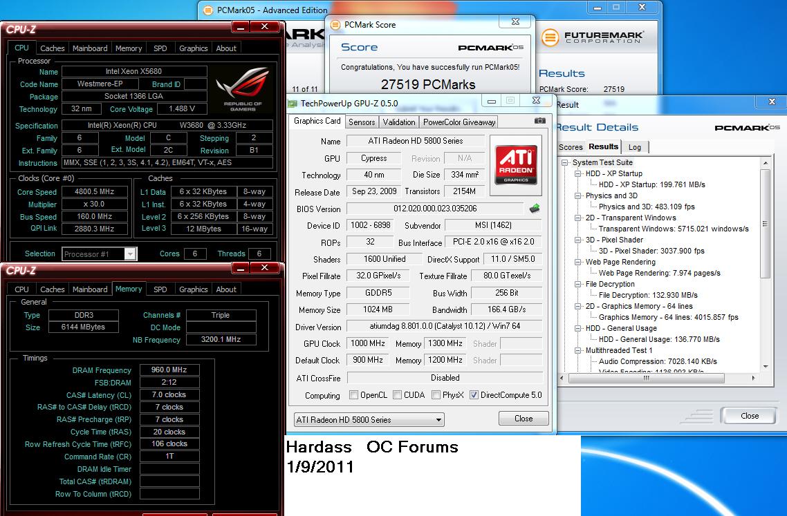Open the Log tab in Result Details

tap(635, 147)
